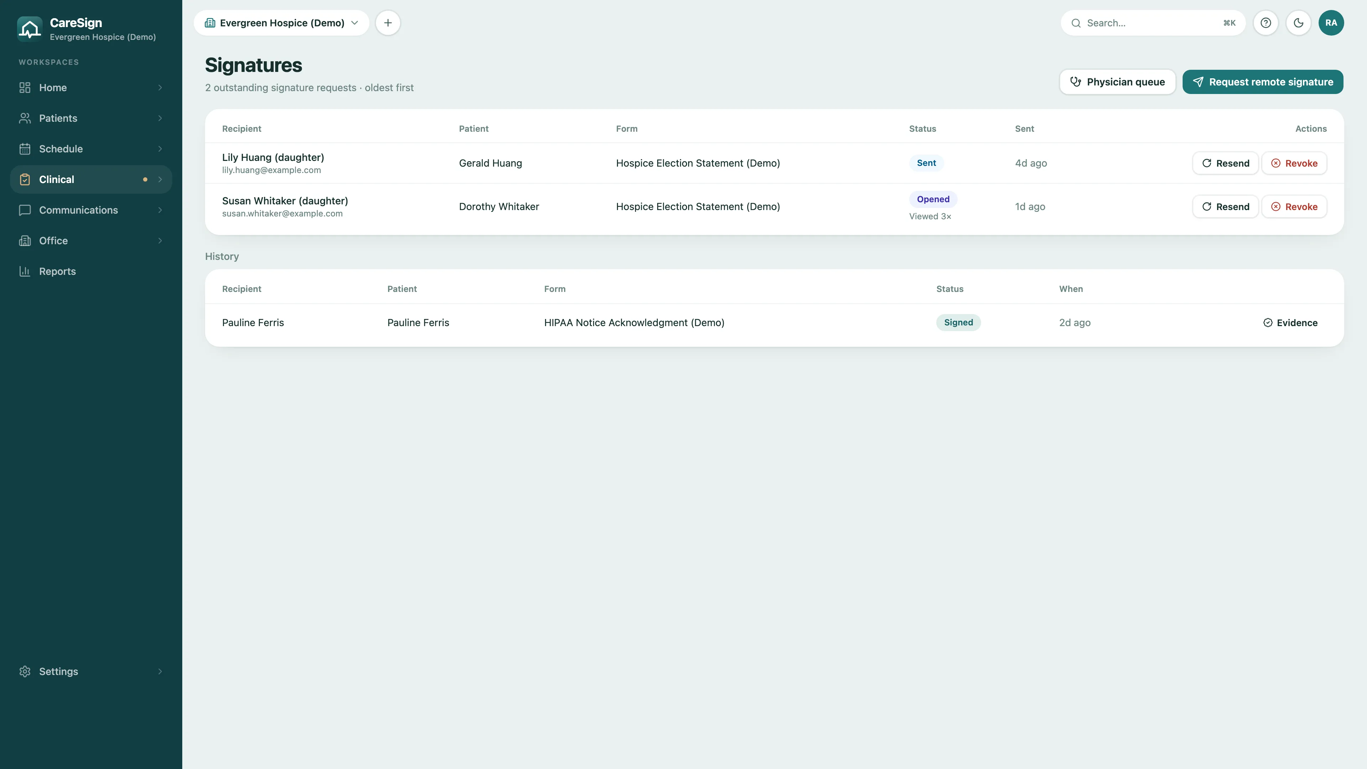Viewport: 1367px width, 769px height.
Task: Expand the Clinical chevron
Action: (160, 179)
